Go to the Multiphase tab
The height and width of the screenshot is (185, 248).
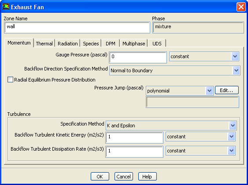pos(133,44)
